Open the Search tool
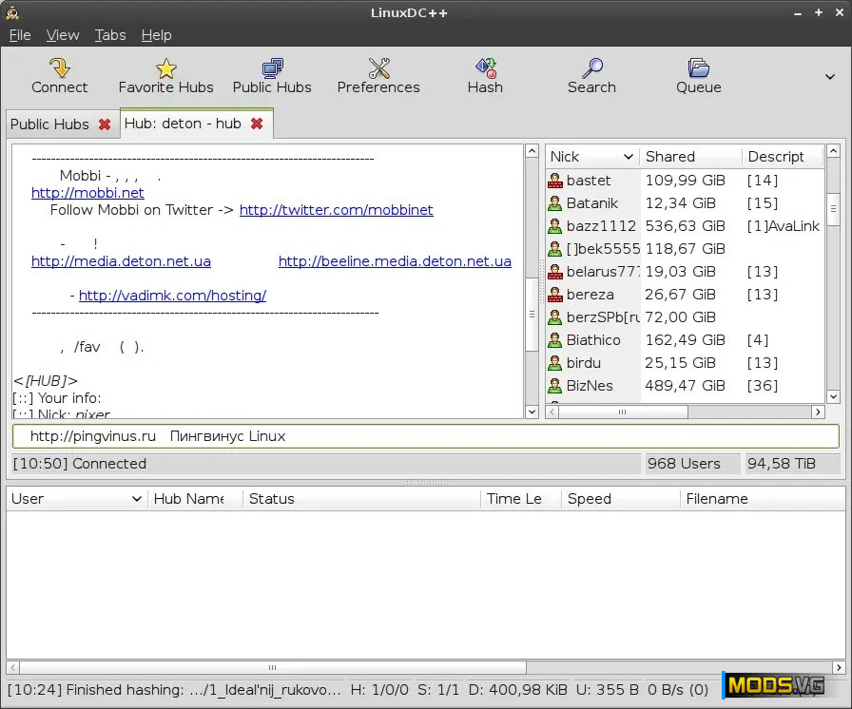 [x=591, y=75]
